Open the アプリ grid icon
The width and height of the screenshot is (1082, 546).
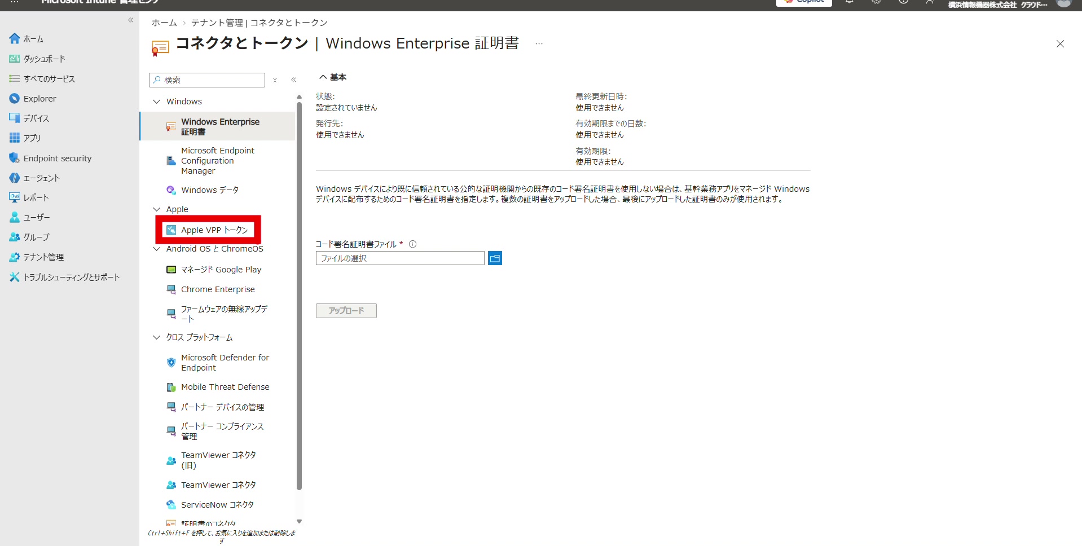tap(15, 138)
